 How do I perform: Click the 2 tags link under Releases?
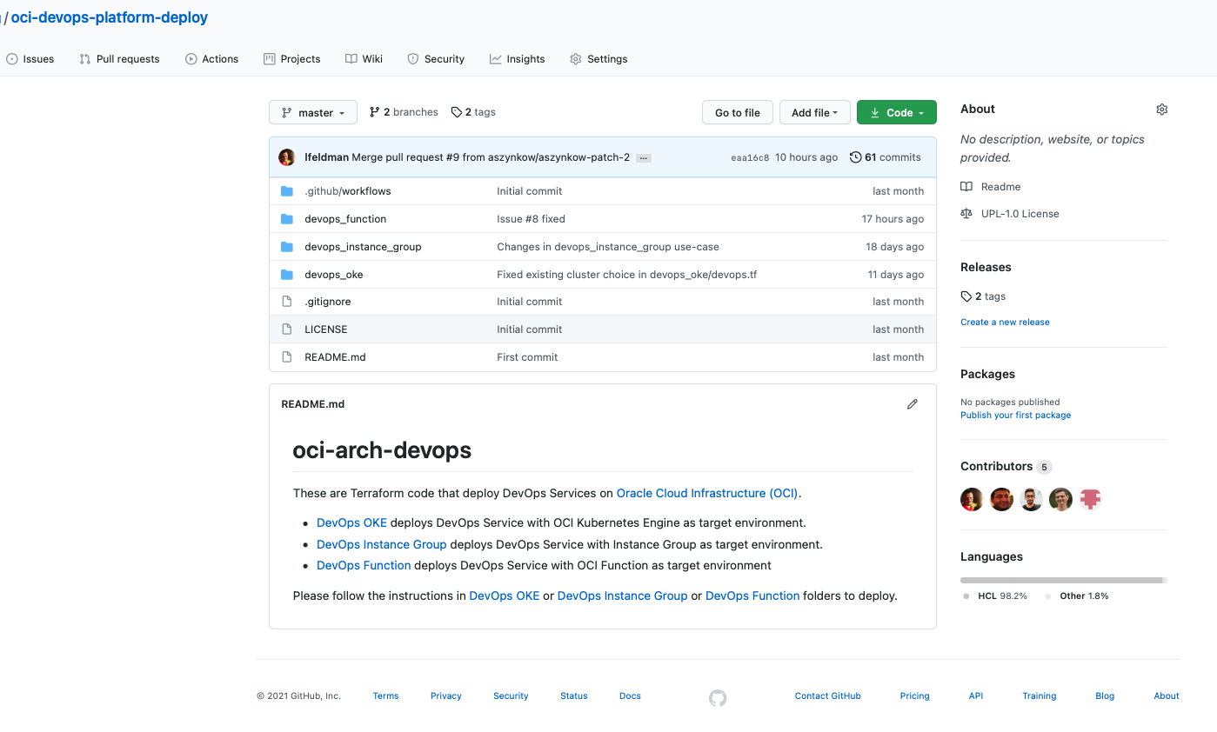coord(983,296)
